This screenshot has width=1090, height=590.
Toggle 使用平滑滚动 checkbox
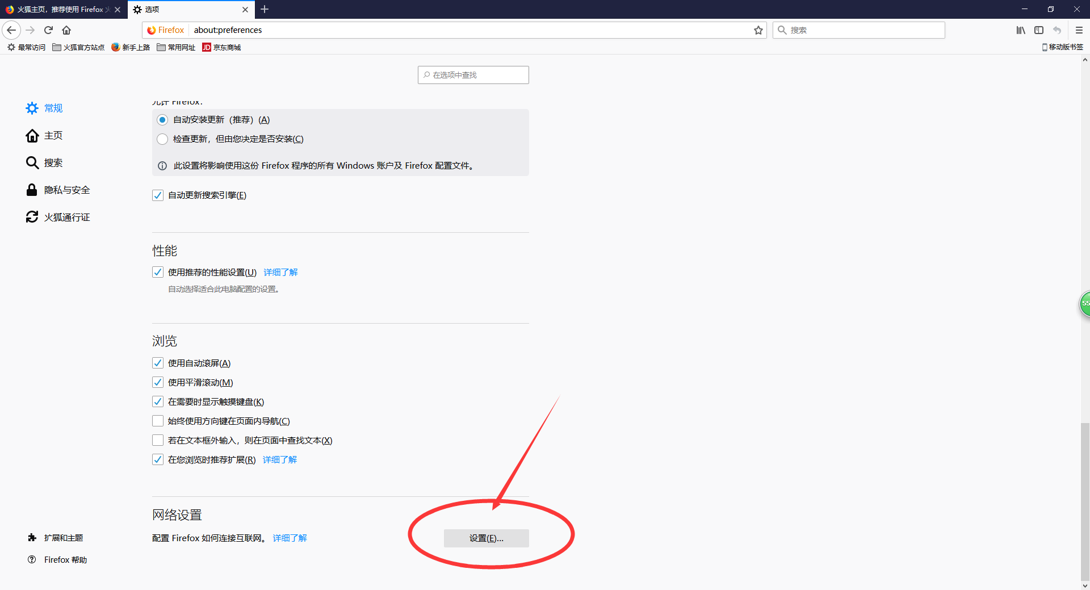[x=158, y=383]
